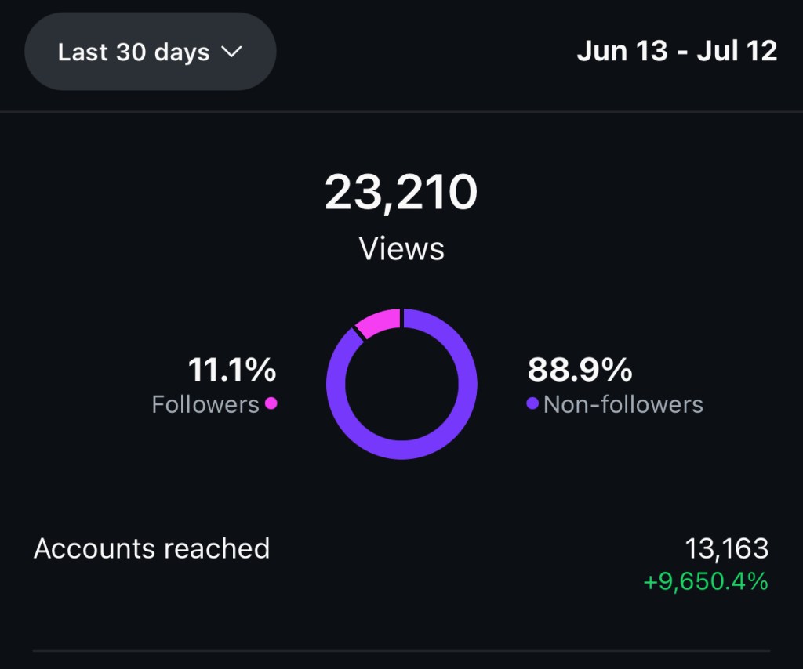Image resolution: width=803 pixels, height=669 pixels.
Task: Select the Followers legend label
Action: point(205,404)
